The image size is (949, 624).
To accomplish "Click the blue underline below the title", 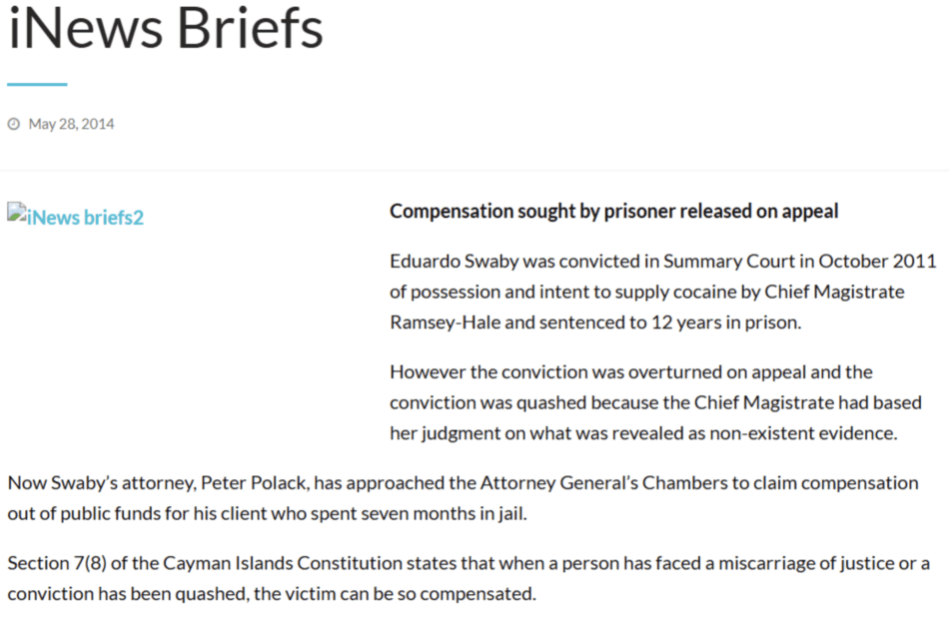I will [x=37, y=85].
